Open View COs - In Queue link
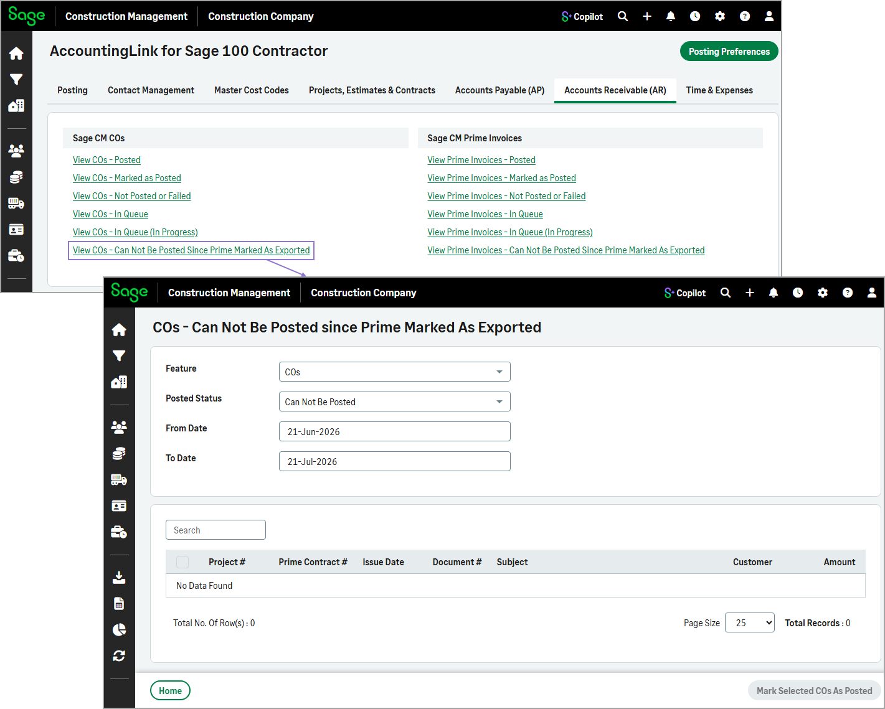The width and height of the screenshot is (885, 709). click(x=110, y=214)
